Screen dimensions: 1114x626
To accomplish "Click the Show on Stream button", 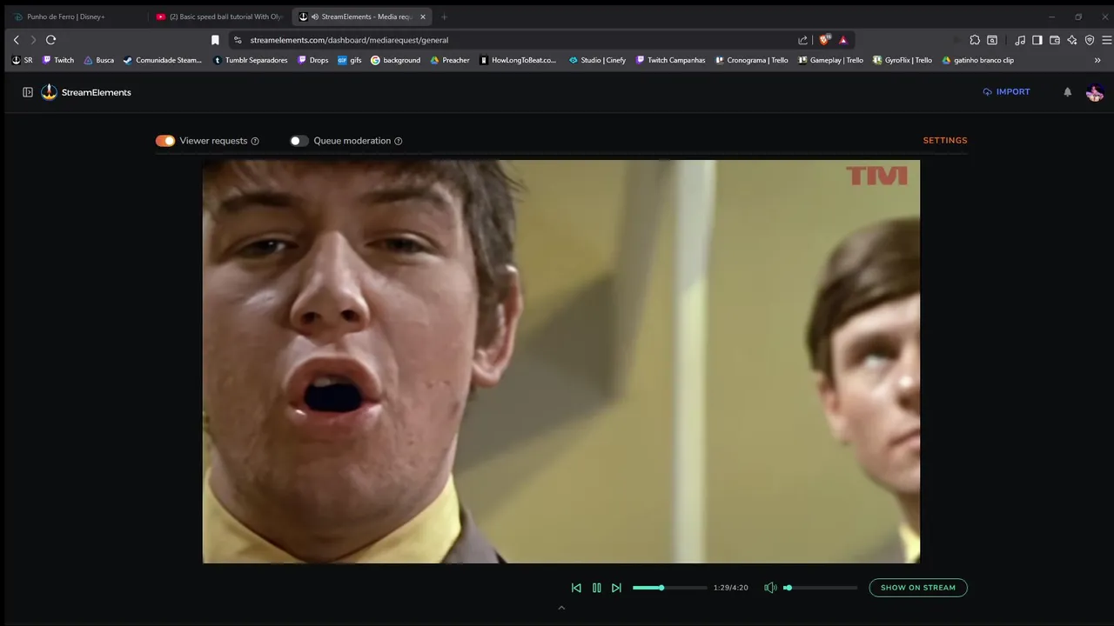I will click(918, 588).
